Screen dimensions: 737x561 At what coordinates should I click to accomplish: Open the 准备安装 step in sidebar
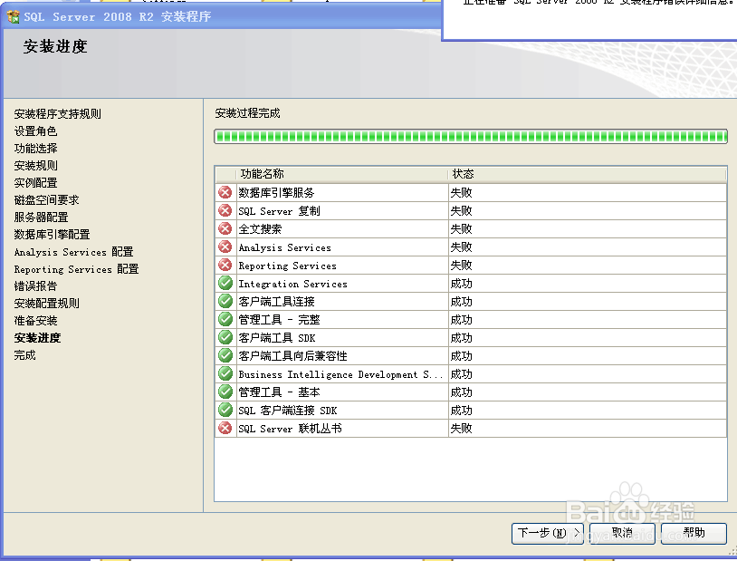click(35, 321)
